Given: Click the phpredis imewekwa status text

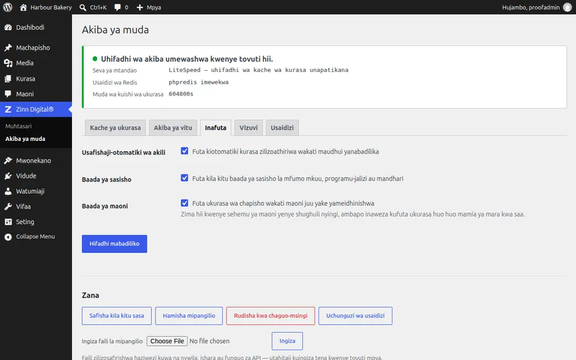Looking at the screenshot, I should (199, 82).
